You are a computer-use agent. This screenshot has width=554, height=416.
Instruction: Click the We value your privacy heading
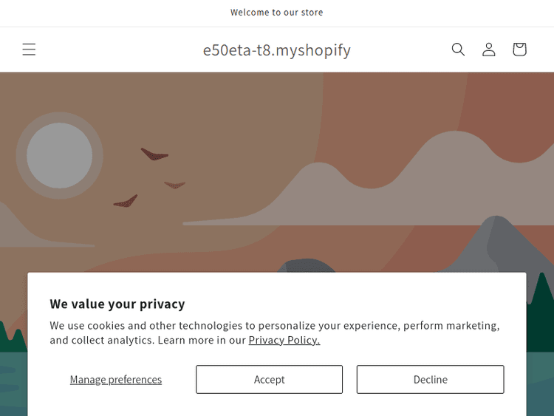pyautogui.click(x=117, y=304)
